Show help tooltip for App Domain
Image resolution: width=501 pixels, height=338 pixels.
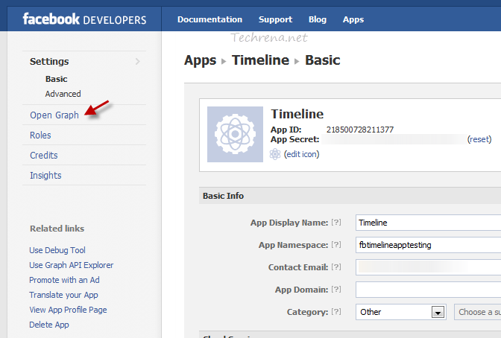point(336,289)
